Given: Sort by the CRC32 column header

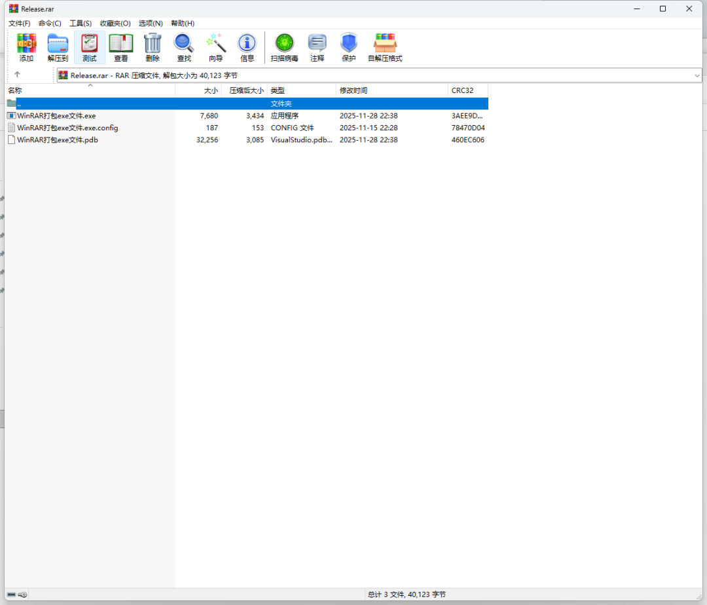Looking at the screenshot, I should (468, 90).
